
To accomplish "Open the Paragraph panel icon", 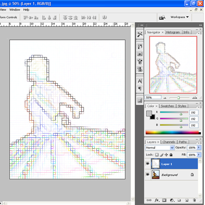I will click(x=140, y=89).
